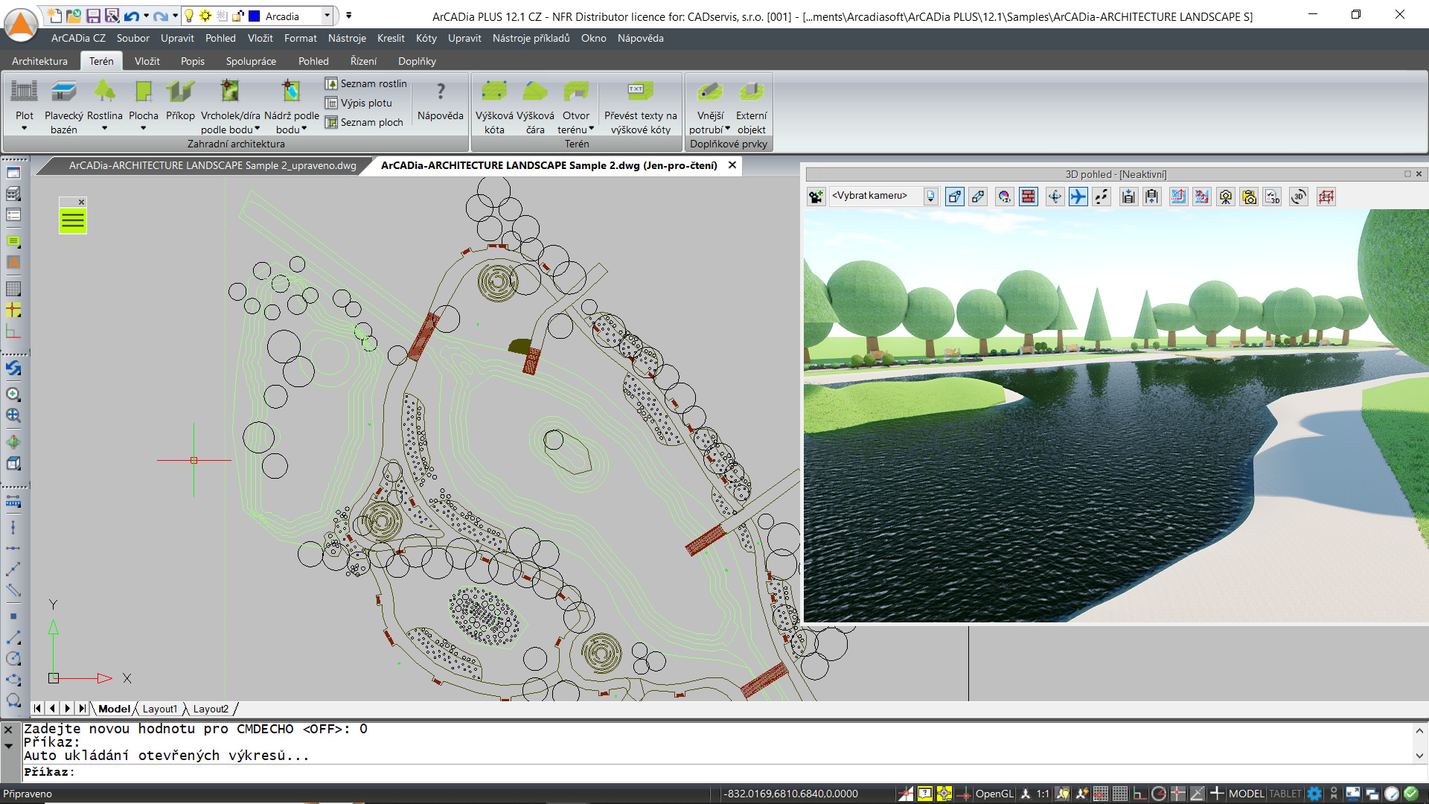Switch to the Architektura ribbon tab
This screenshot has height=804, width=1429.
tap(39, 61)
